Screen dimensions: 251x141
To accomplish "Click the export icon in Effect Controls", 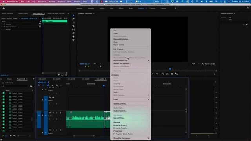I will click(66, 75).
